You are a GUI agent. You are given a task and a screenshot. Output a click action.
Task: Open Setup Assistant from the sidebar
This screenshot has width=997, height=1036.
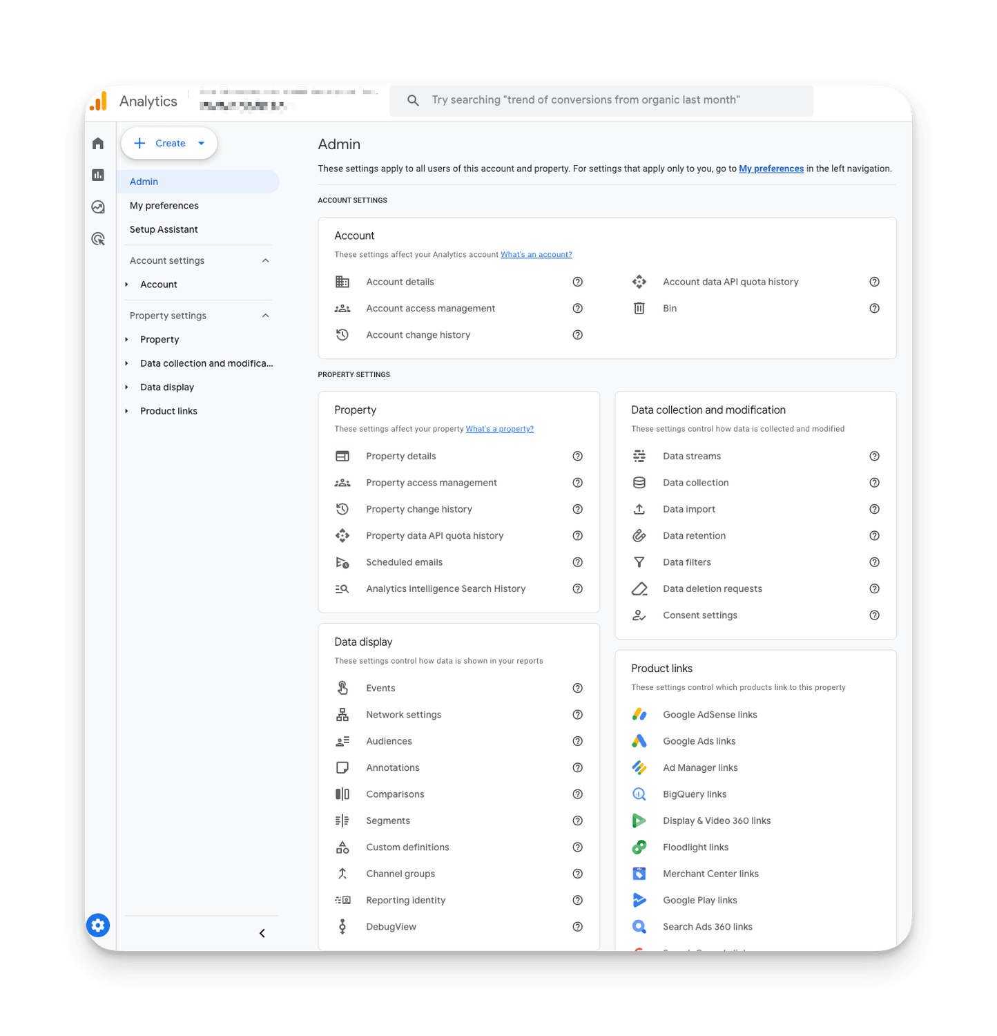[x=164, y=229]
